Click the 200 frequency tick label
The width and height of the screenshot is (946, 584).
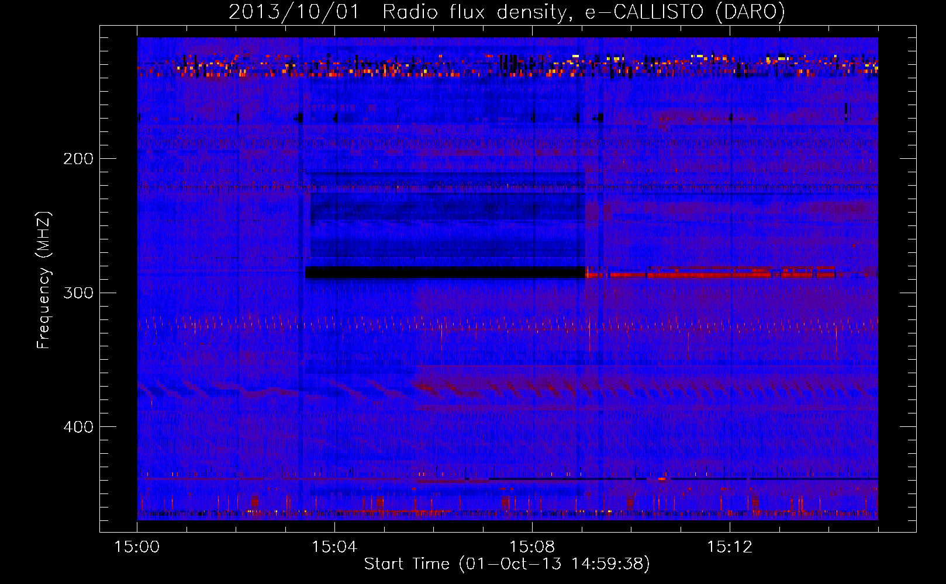(78, 159)
